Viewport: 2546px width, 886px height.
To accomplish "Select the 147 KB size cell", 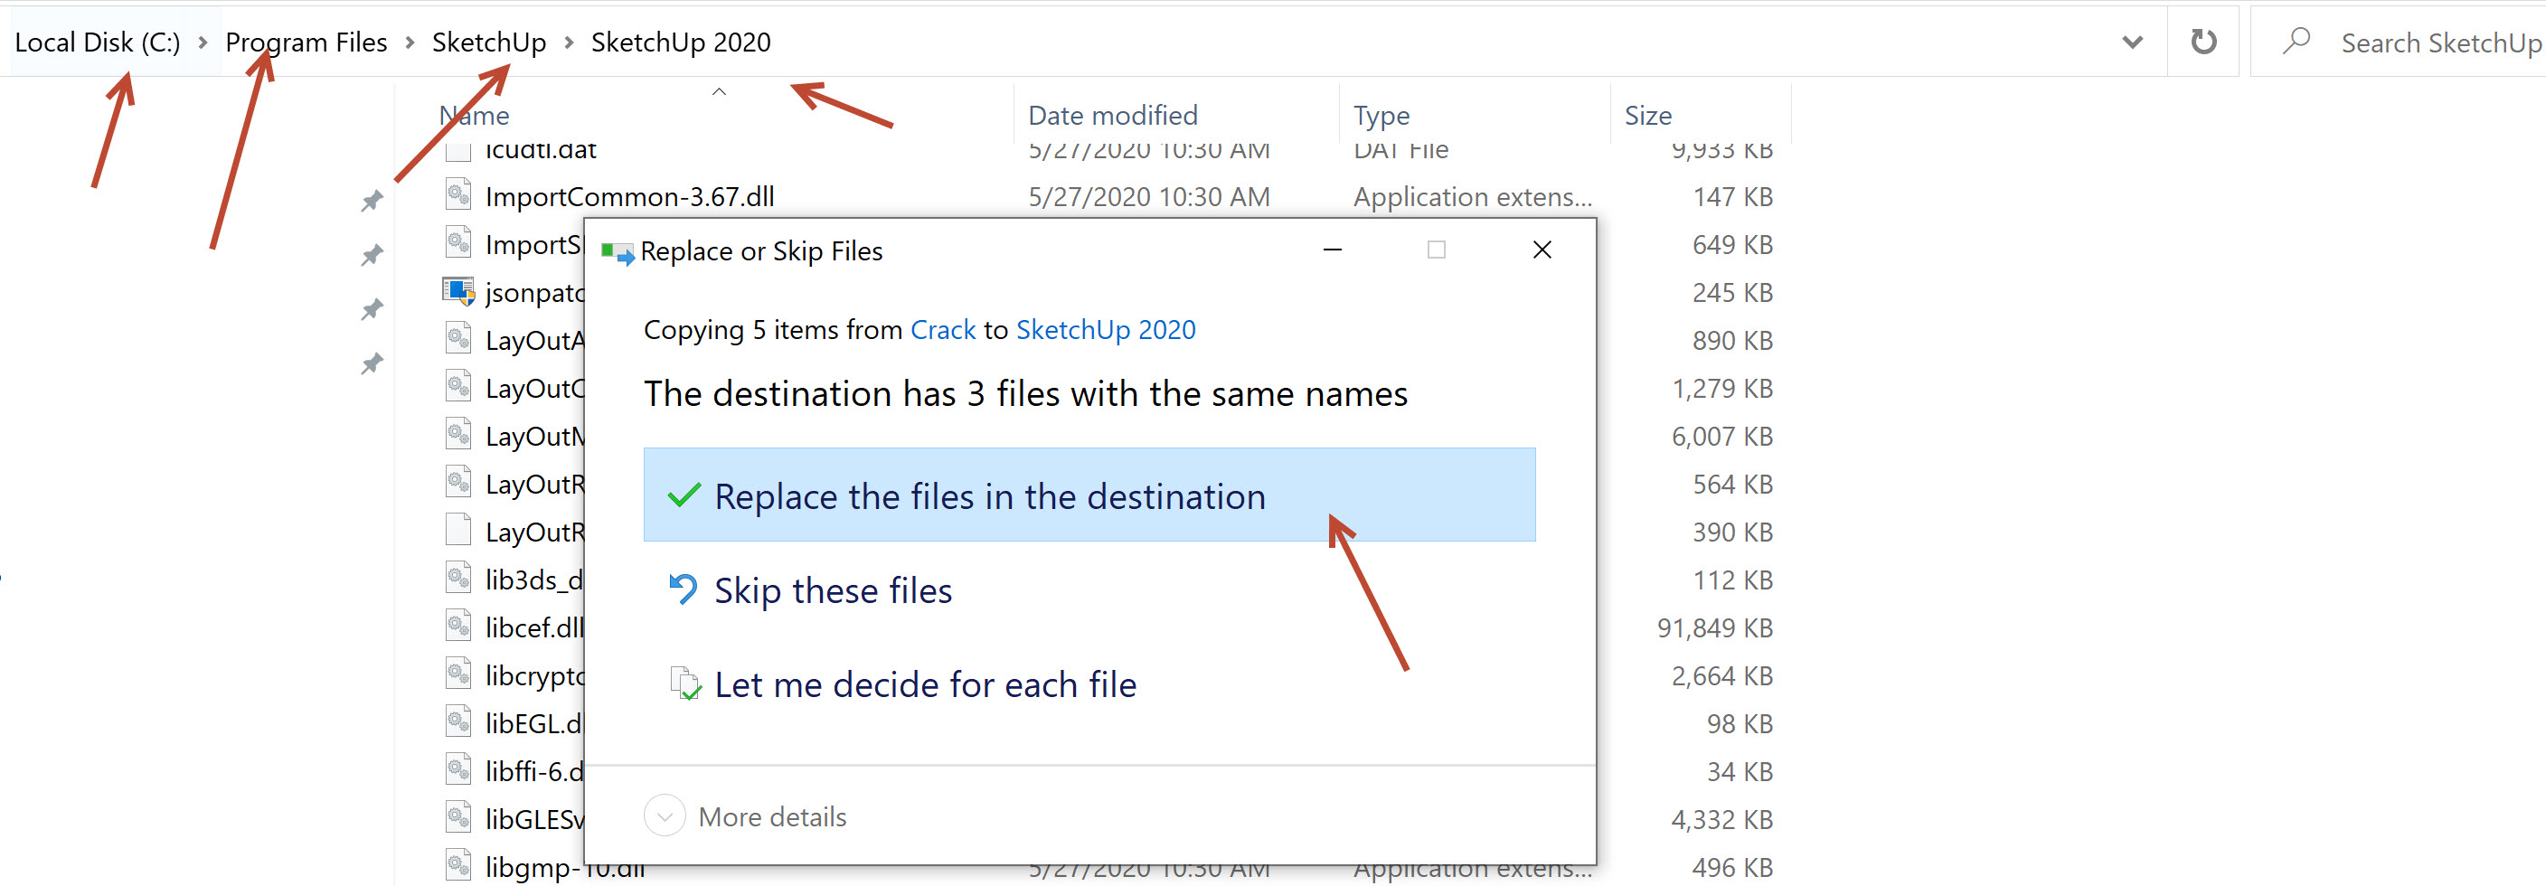I will tap(1731, 197).
